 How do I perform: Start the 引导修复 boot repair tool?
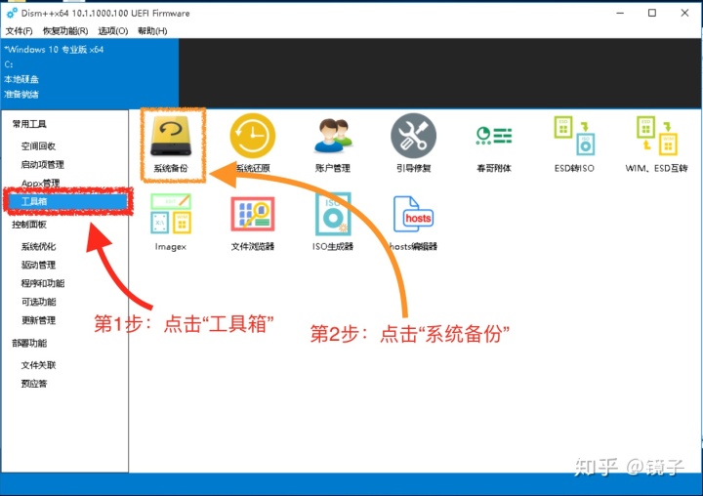[x=413, y=145]
